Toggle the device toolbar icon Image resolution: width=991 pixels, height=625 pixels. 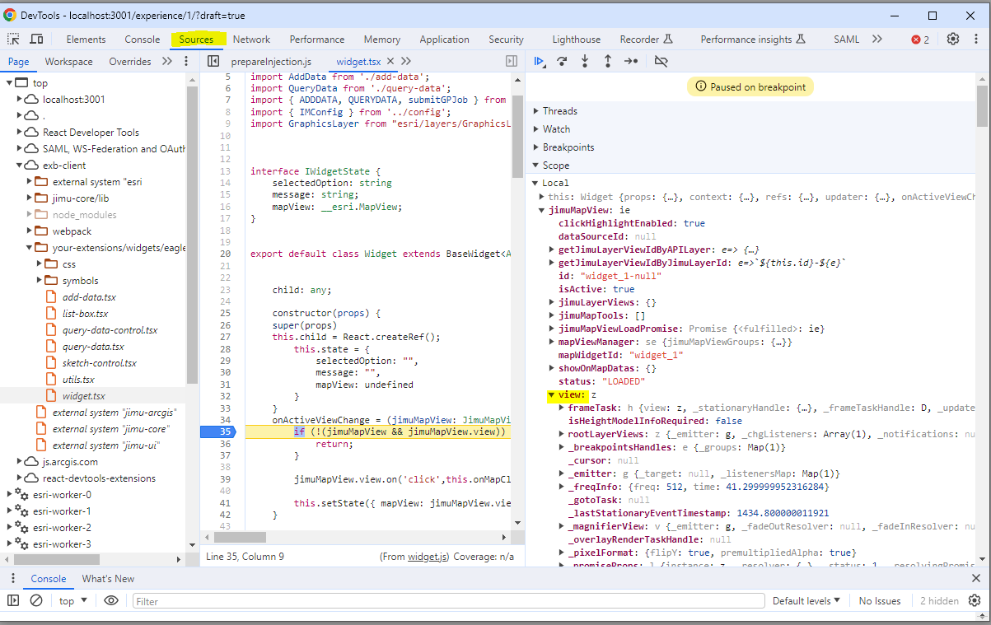tap(36, 40)
